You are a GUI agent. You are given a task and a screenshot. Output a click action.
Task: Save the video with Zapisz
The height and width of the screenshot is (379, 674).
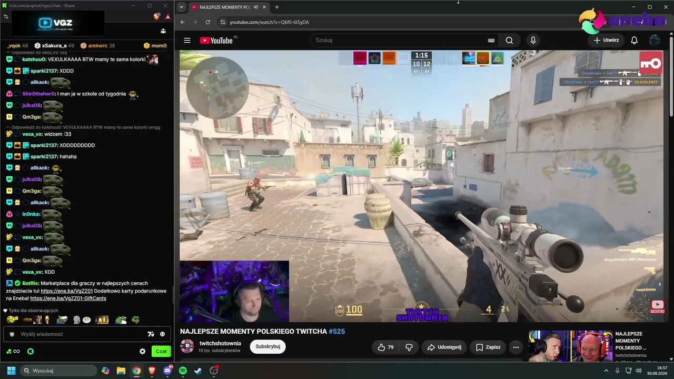pyautogui.click(x=488, y=347)
